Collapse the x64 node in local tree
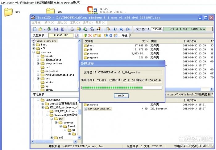 52,119
